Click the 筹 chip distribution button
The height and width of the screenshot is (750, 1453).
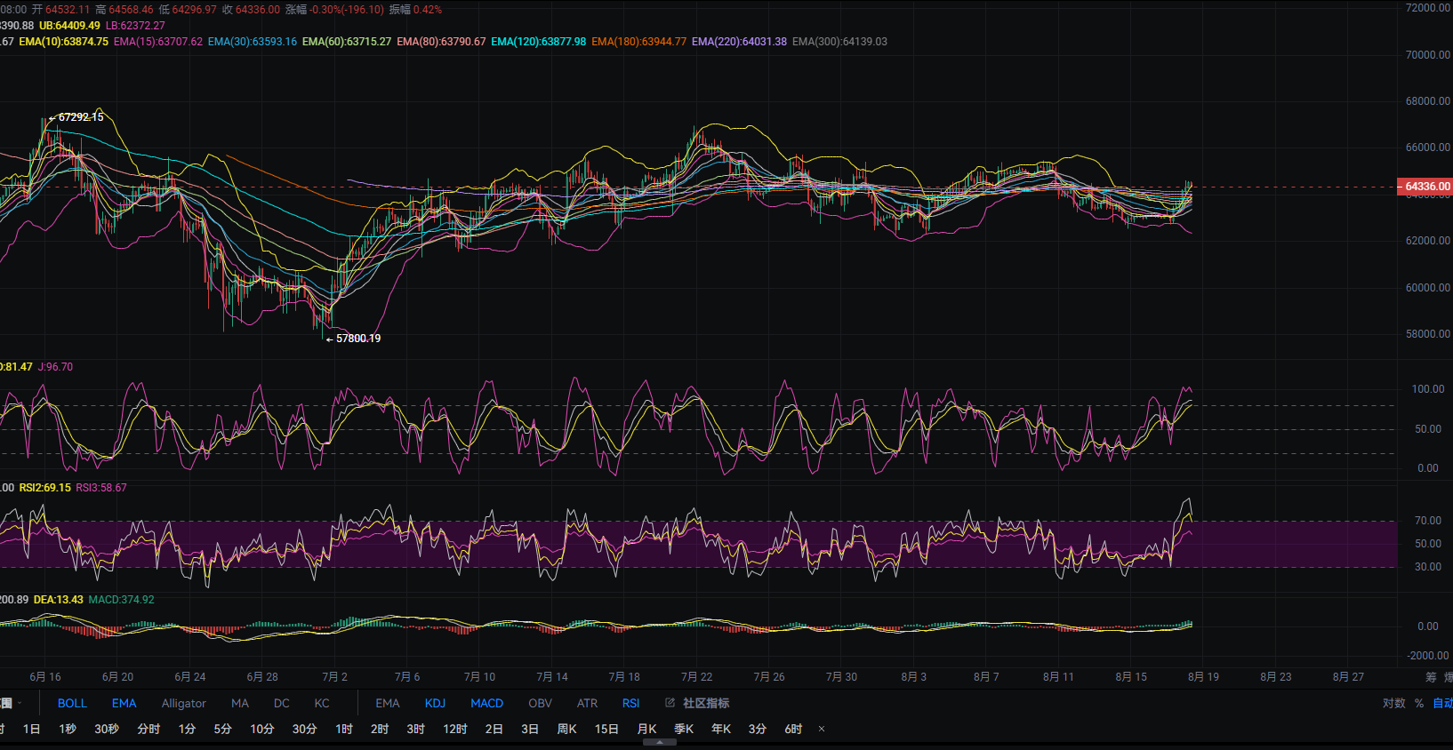click(1431, 677)
